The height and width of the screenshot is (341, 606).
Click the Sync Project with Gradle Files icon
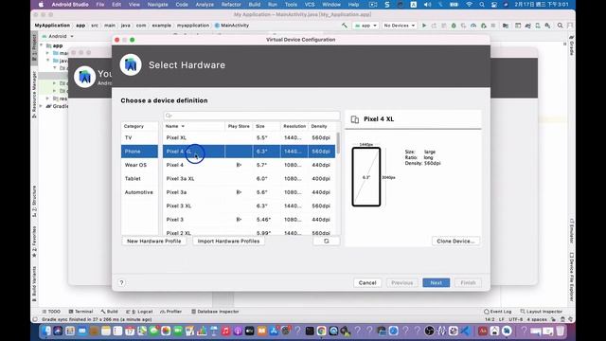tap(528, 26)
